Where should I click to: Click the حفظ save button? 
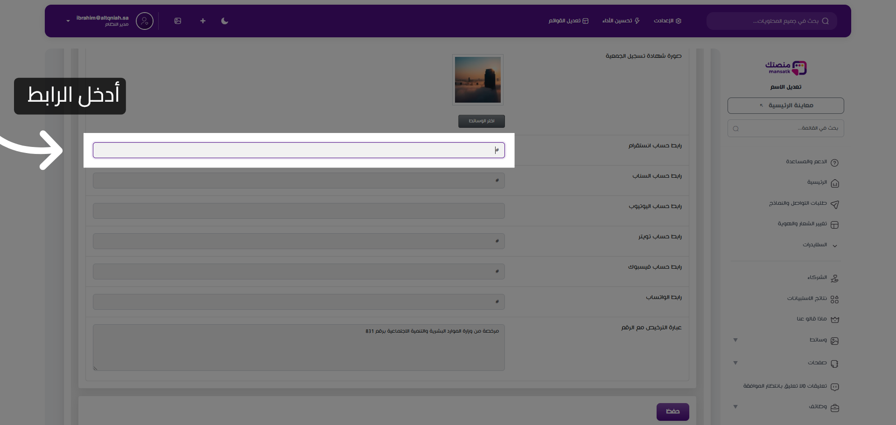tap(672, 411)
